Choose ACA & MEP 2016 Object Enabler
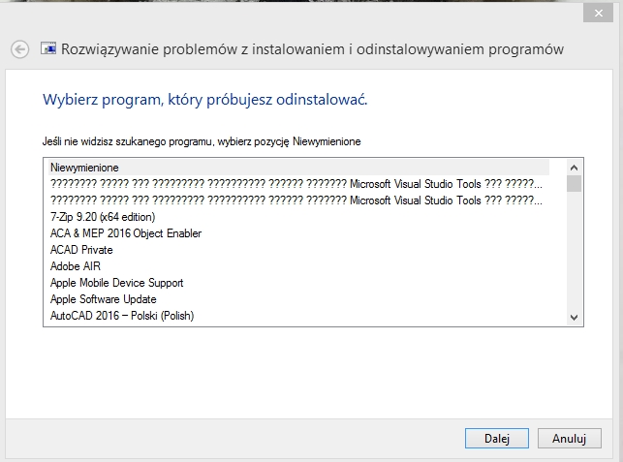Viewport: 623px width, 462px height. pos(298,233)
